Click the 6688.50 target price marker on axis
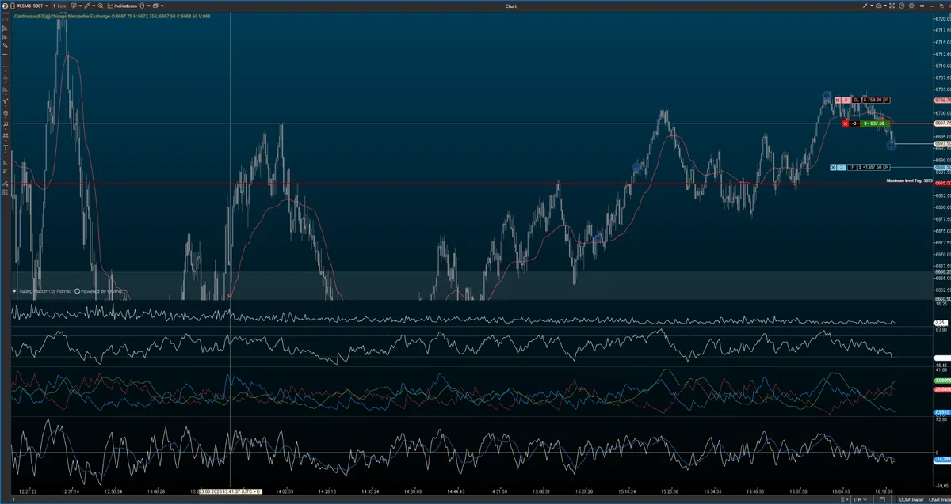The width and height of the screenshot is (951, 504). [x=942, y=167]
